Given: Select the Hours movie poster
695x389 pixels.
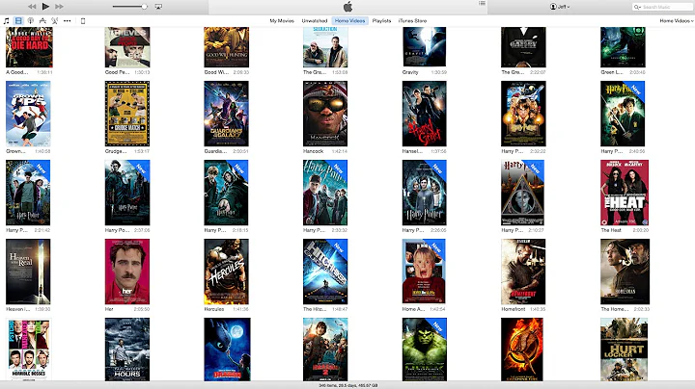Looking at the screenshot, I should click(x=127, y=350).
